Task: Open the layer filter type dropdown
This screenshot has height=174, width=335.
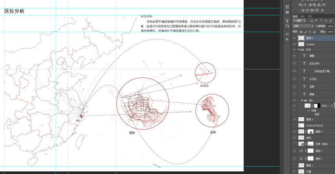Action: [299, 21]
